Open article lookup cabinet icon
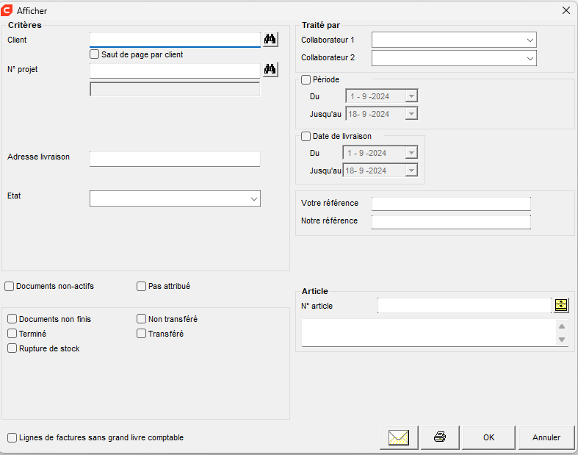Screen dimensions: 578x455 click(x=561, y=306)
